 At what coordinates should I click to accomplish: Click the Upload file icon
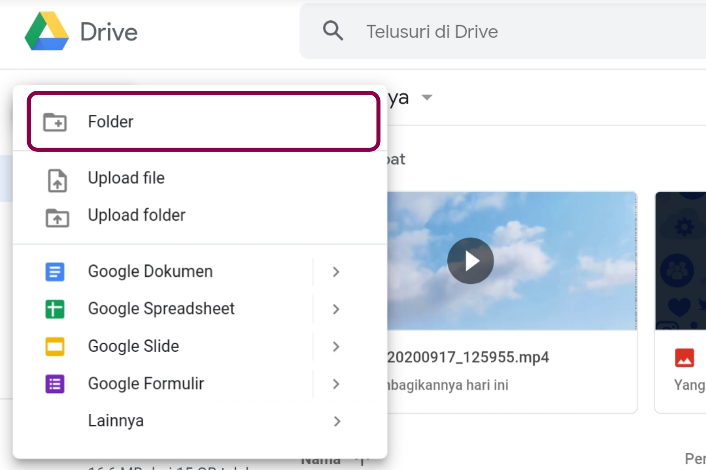[57, 180]
